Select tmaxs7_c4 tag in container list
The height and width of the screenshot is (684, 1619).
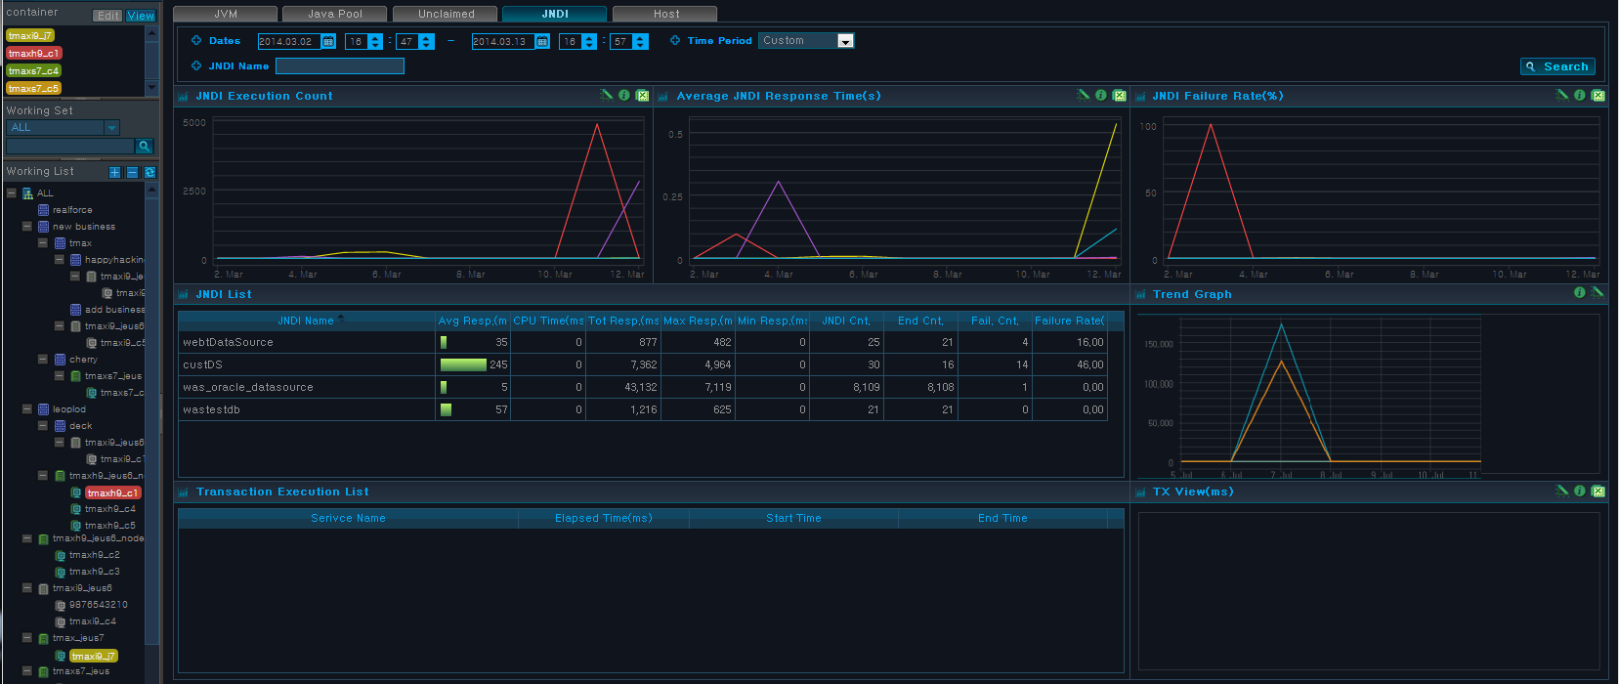(x=34, y=70)
